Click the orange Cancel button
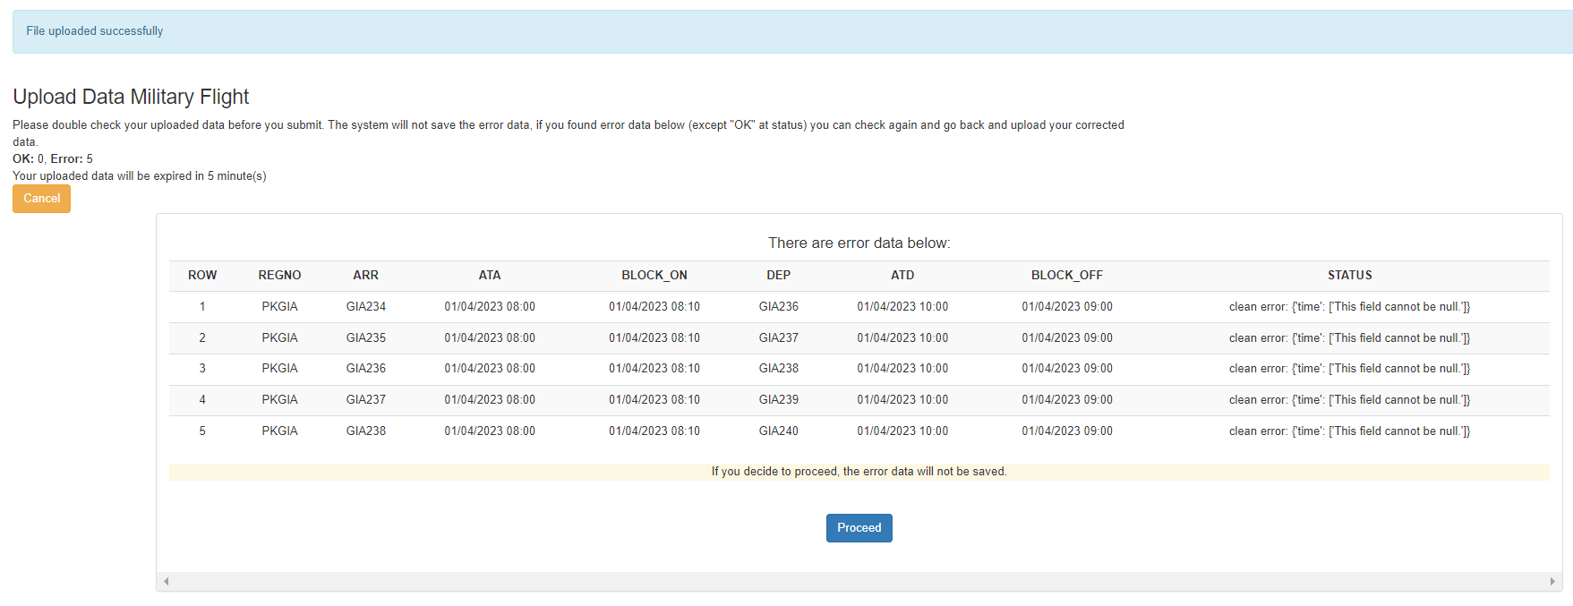Viewport: 1573px width, 606px height. click(41, 199)
